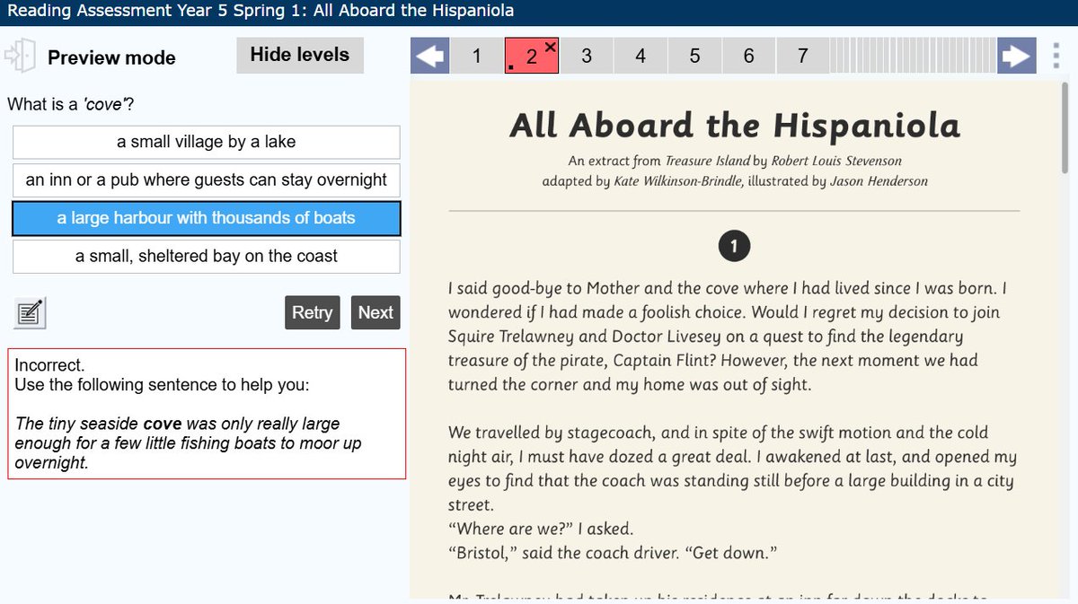Select answer 'a small village by a lake'

pyautogui.click(x=206, y=142)
